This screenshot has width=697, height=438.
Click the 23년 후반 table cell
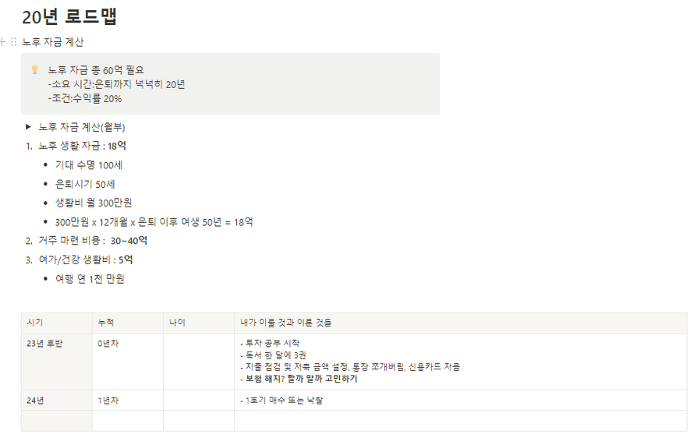click(x=56, y=362)
